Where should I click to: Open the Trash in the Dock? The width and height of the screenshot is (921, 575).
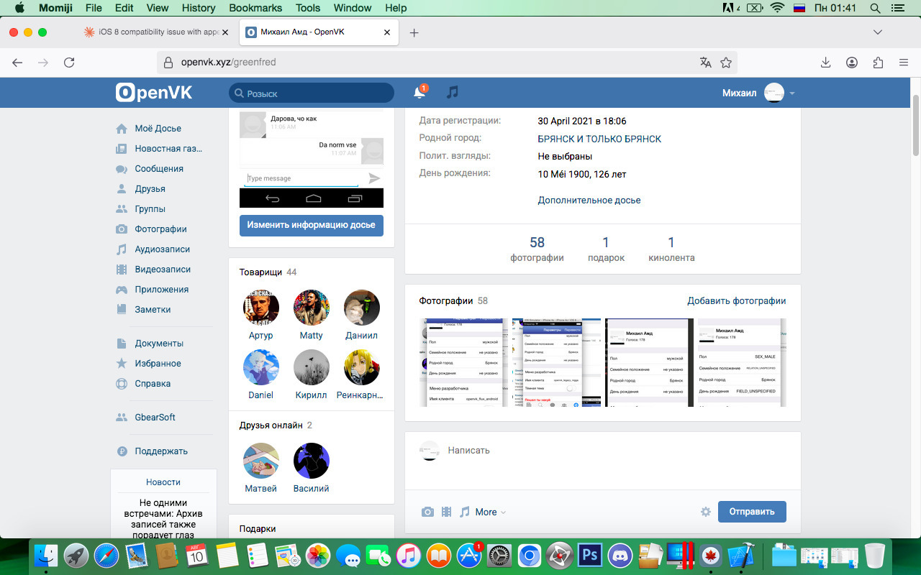tap(874, 556)
